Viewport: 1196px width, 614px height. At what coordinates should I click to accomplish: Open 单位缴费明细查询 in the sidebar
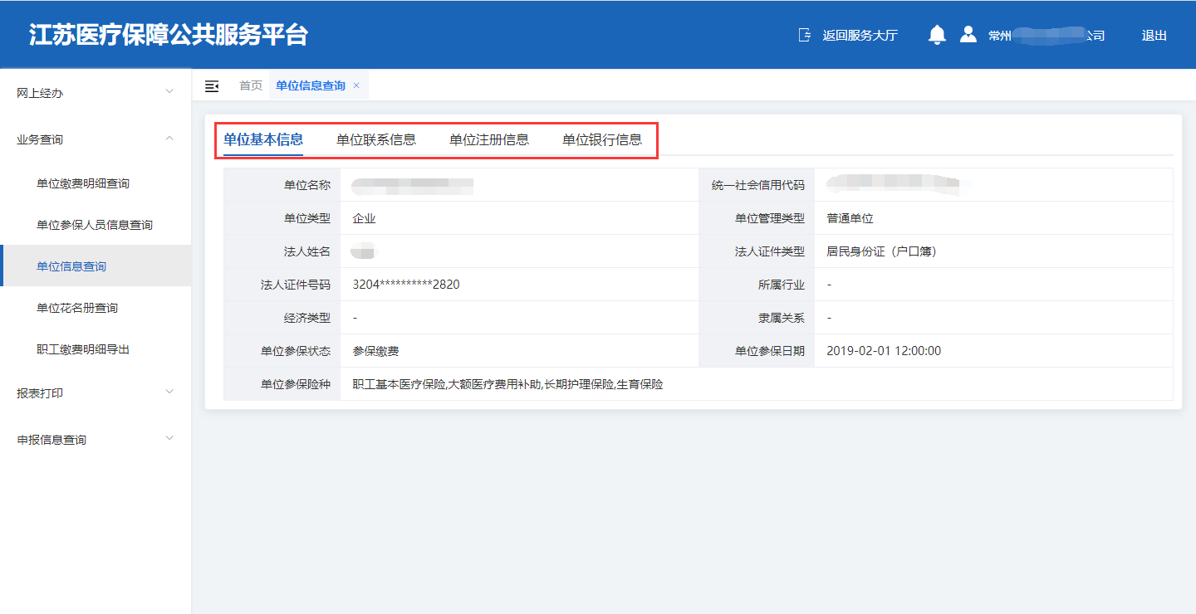click(83, 183)
